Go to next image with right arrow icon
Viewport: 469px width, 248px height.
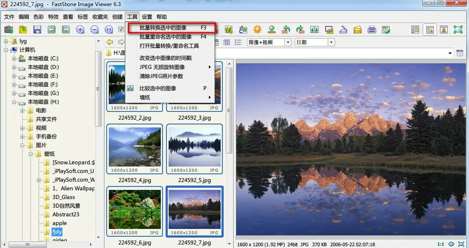(x=66, y=29)
